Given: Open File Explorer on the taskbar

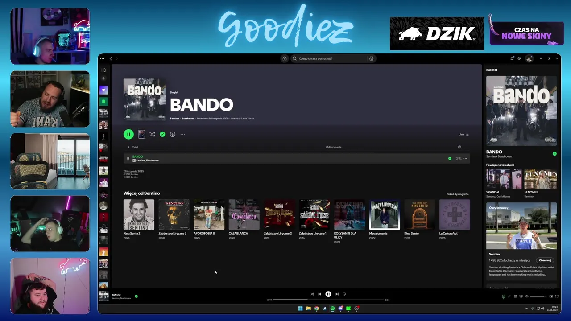Looking at the screenshot, I should 308,309.
